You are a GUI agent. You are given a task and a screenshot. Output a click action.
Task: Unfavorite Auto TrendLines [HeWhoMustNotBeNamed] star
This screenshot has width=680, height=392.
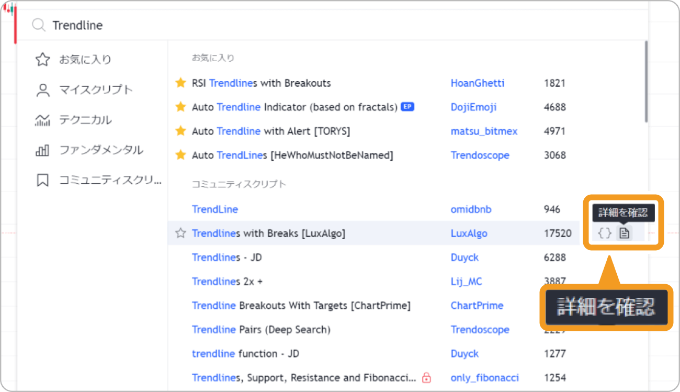coord(180,155)
